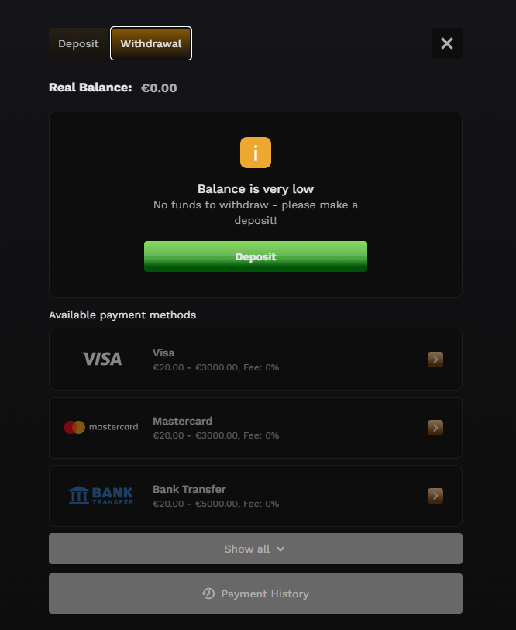The height and width of the screenshot is (630, 516).
Task: Pick the Bank Transfer method title
Action: click(x=189, y=490)
